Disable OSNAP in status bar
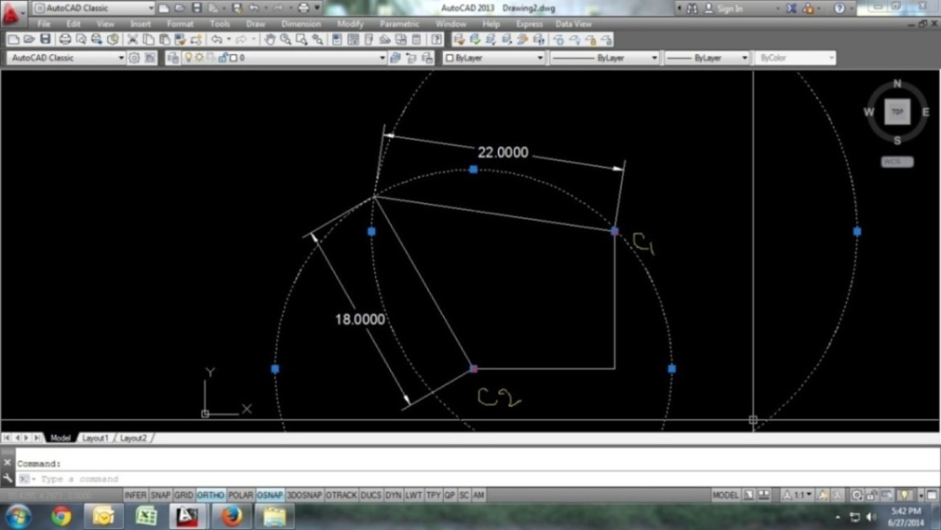The image size is (941, 530). tap(270, 495)
